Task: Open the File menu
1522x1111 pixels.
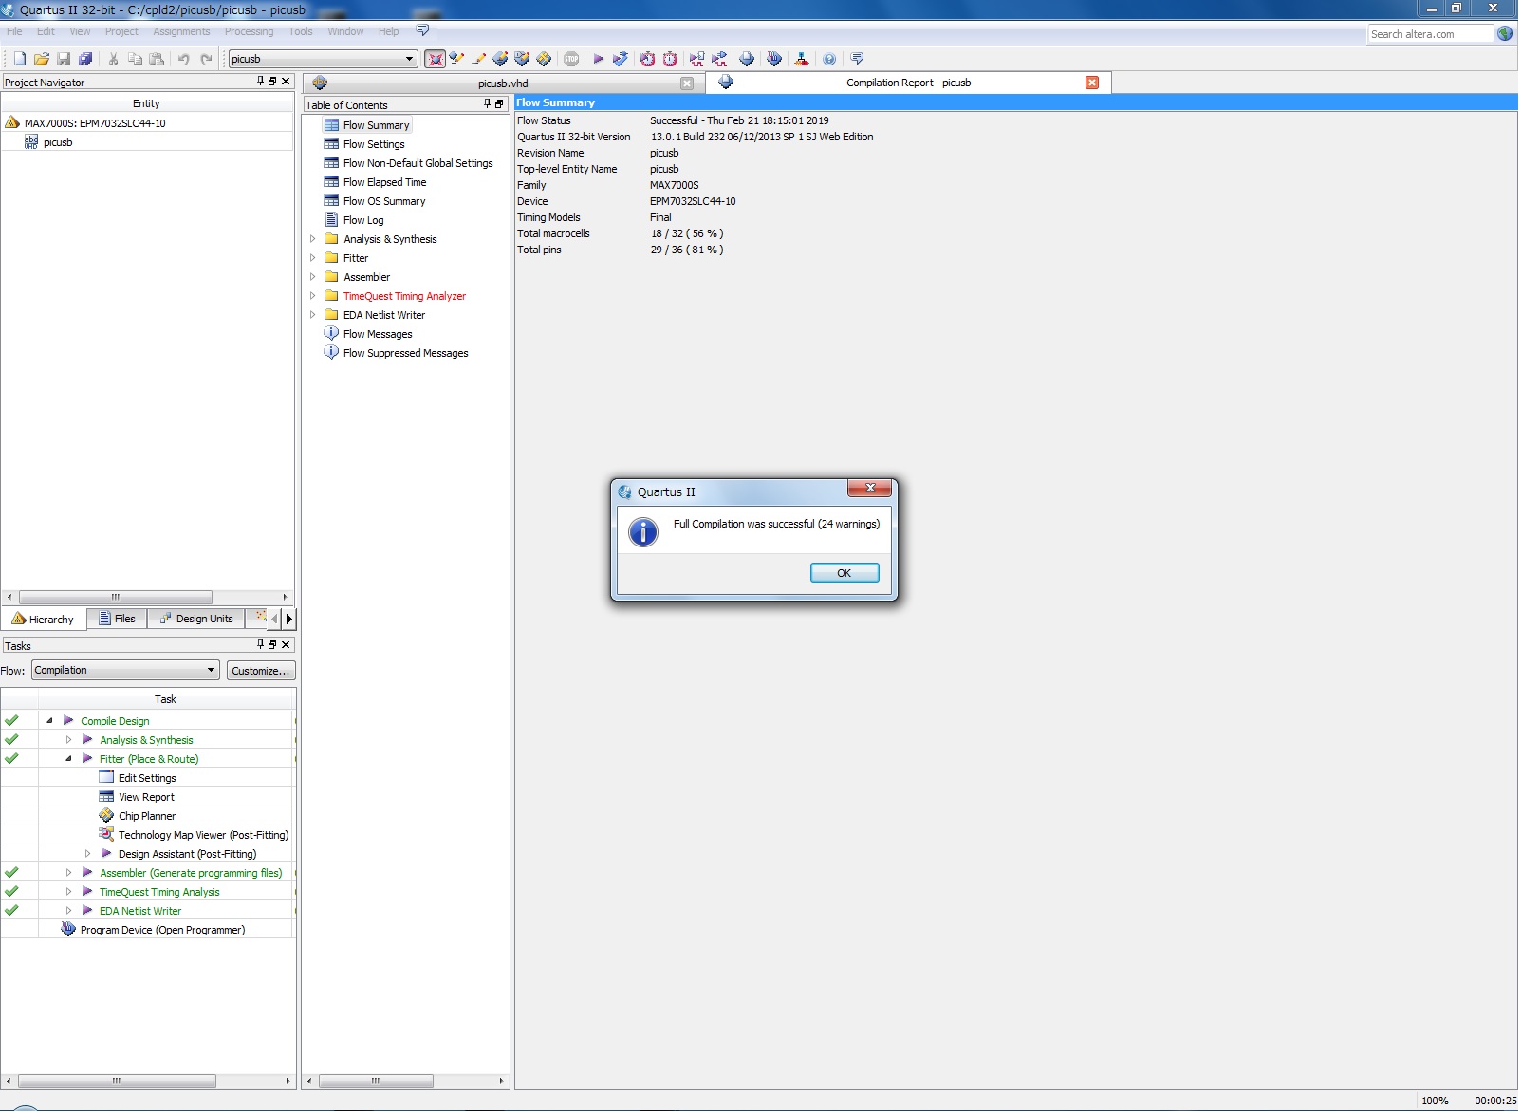Action: point(15,31)
